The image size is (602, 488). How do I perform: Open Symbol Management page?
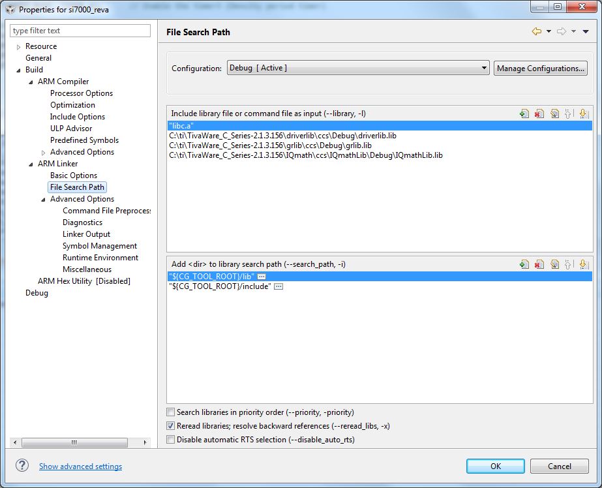(x=100, y=246)
